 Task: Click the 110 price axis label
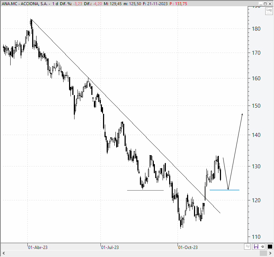click(256, 237)
